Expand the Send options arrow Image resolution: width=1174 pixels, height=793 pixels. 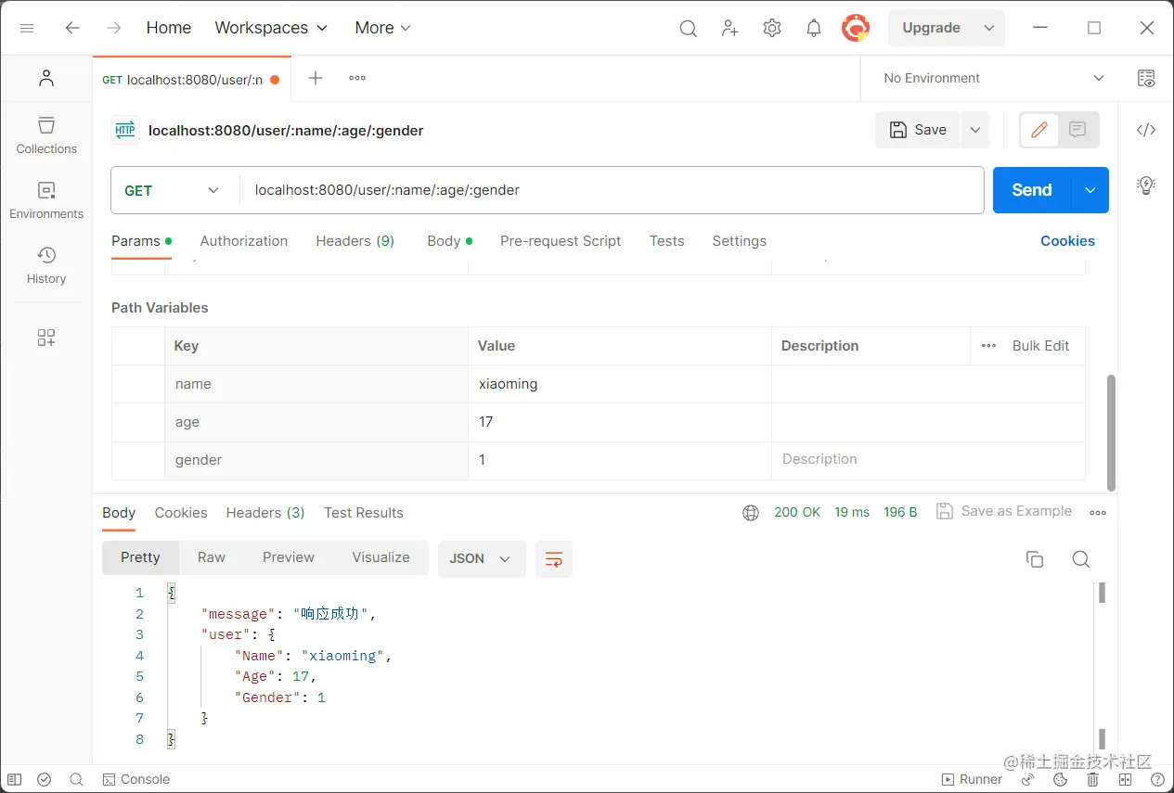pyautogui.click(x=1090, y=190)
